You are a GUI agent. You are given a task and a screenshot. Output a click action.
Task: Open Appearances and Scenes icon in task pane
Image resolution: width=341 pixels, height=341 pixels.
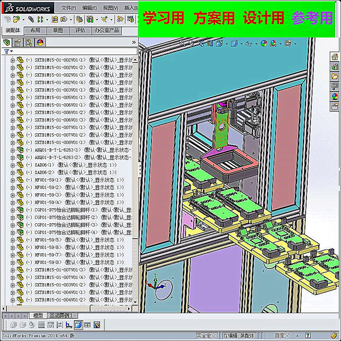(335, 96)
